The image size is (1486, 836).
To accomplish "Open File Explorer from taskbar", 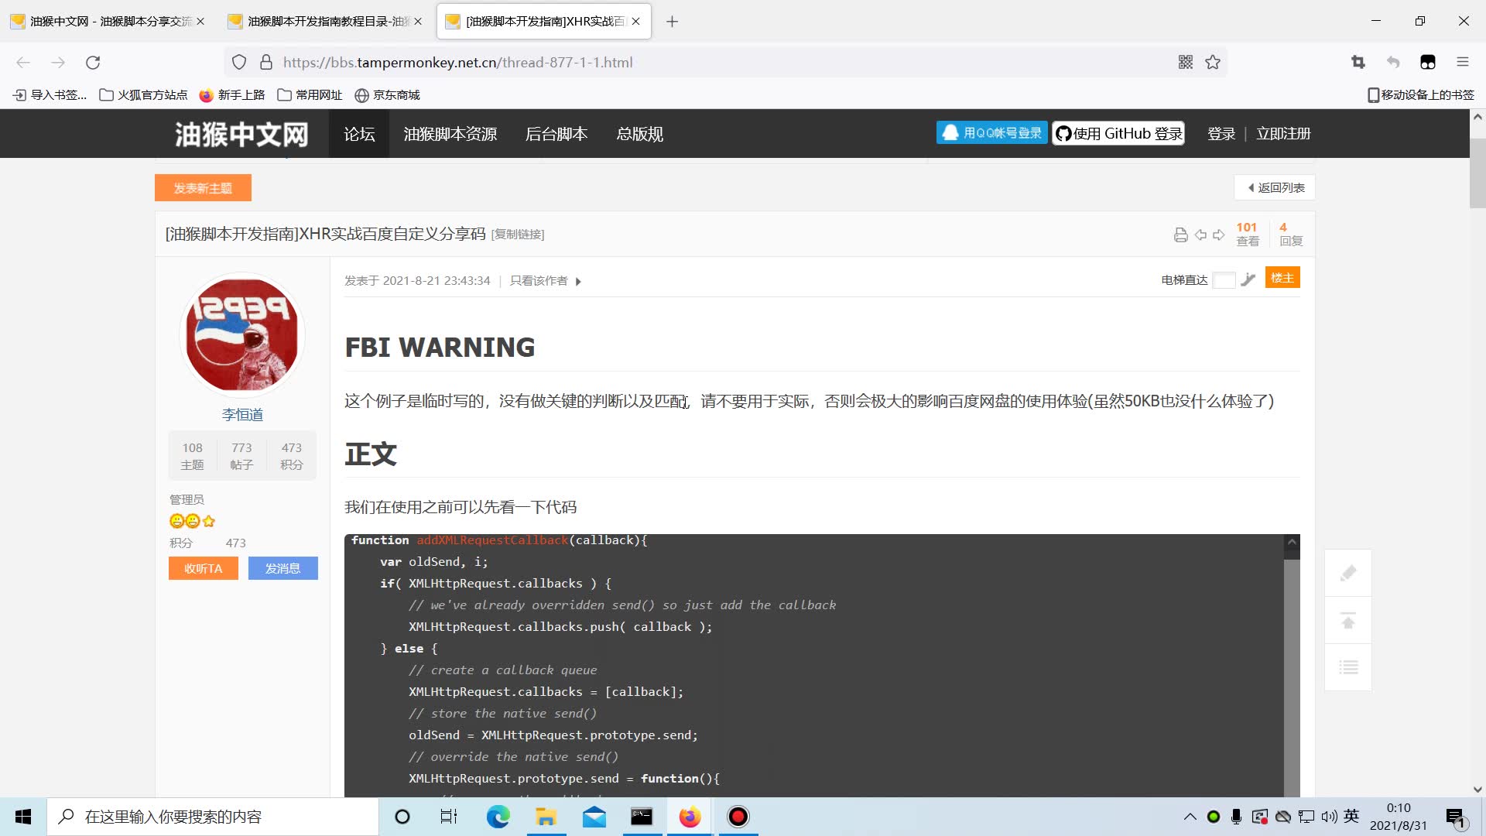I will [546, 817].
